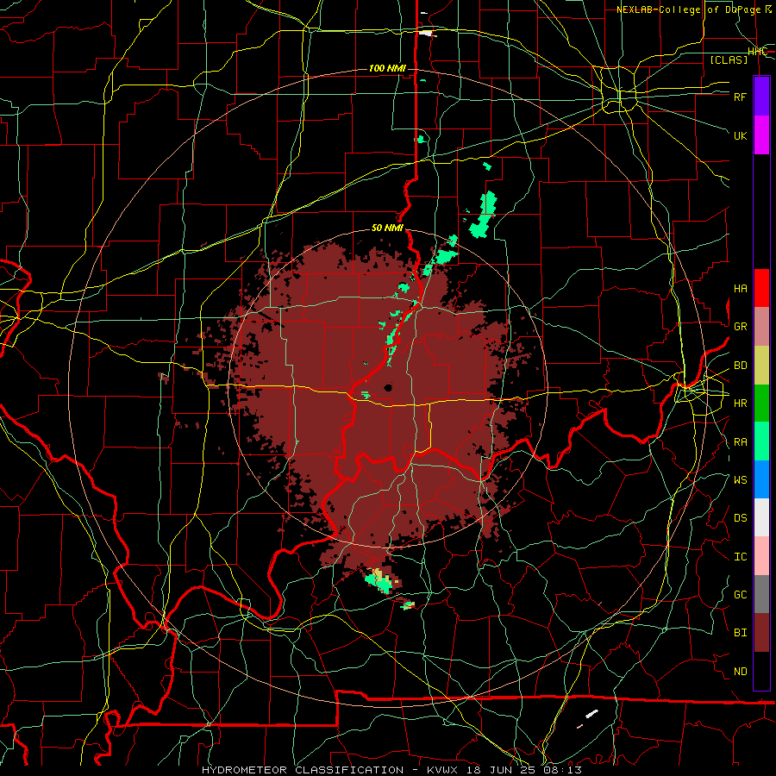776x776 pixels.
Task: Click the "100 NMI" range ring label
Action: coord(387,68)
